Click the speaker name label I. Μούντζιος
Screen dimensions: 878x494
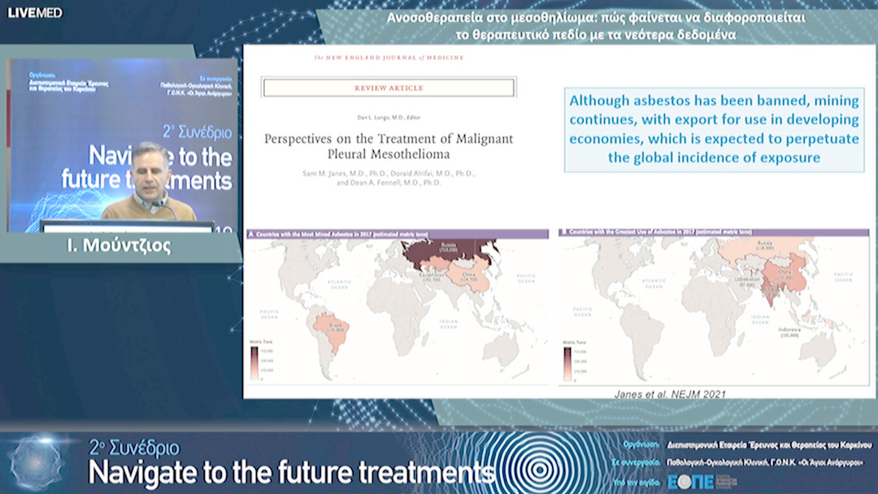pos(124,246)
